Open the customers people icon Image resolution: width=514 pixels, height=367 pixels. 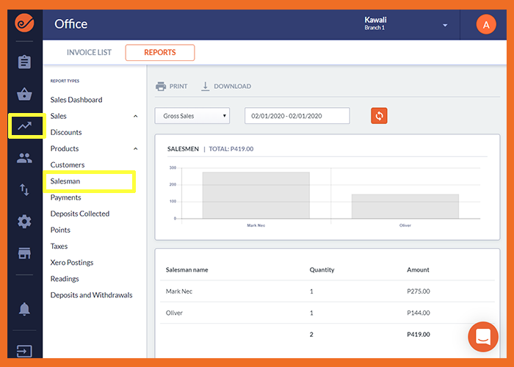tap(24, 159)
